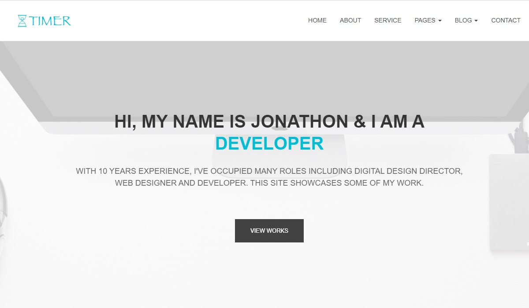Click the TIMER logo text

point(50,21)
